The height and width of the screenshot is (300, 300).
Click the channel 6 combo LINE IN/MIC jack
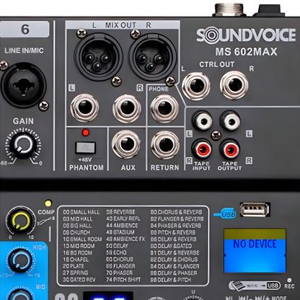23,85
